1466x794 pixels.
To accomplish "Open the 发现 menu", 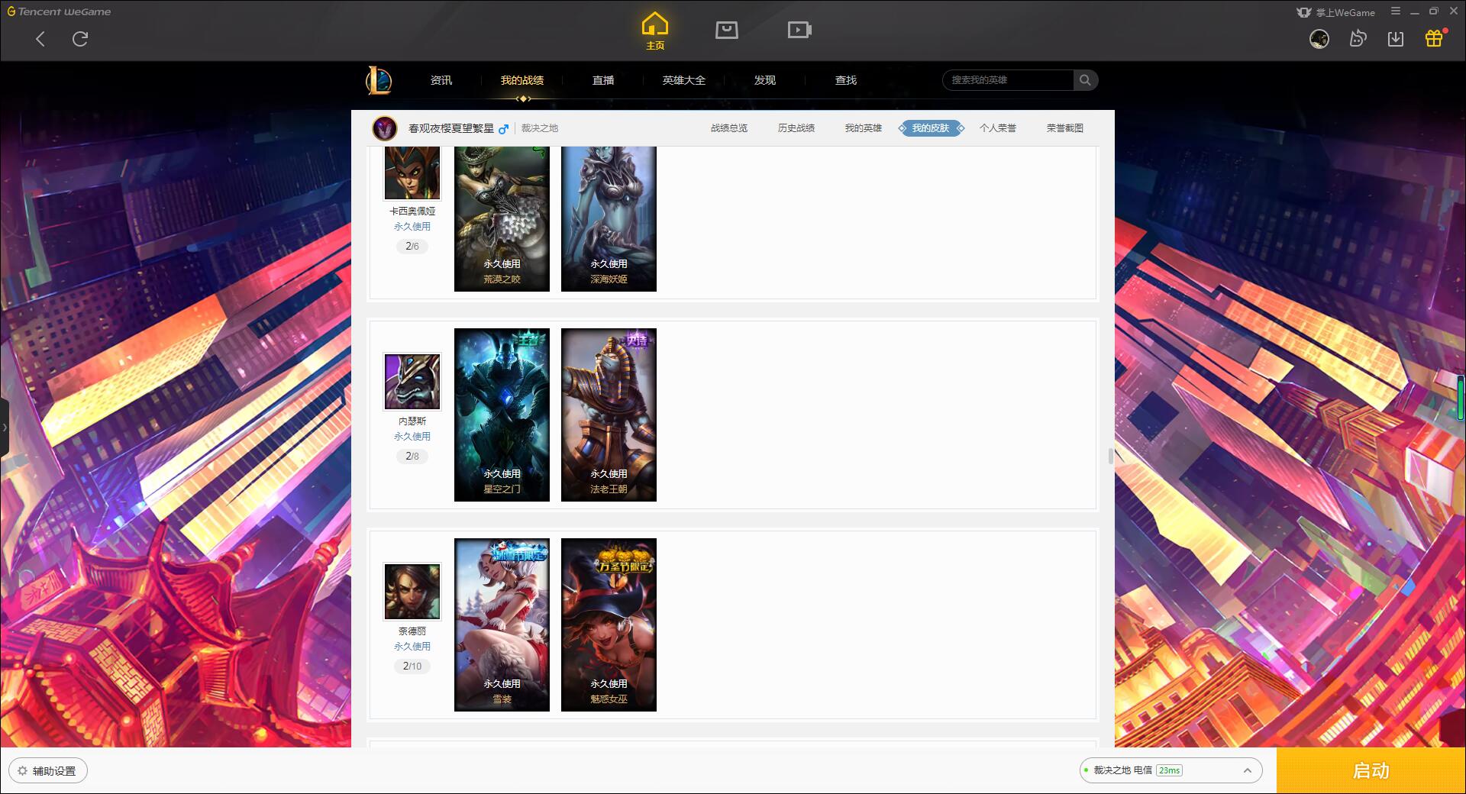I will [765, 80].
